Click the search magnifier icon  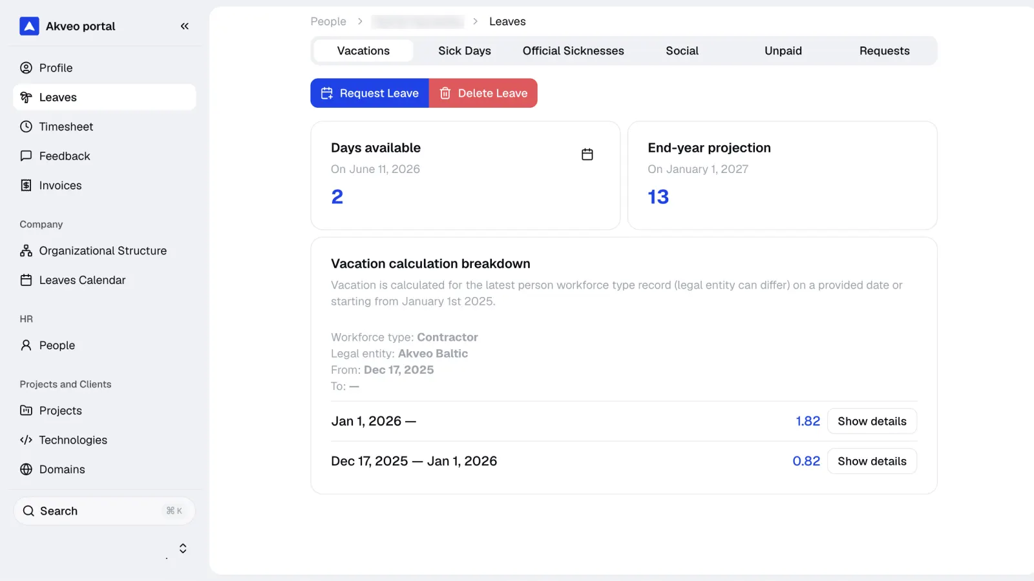(28, 511)
